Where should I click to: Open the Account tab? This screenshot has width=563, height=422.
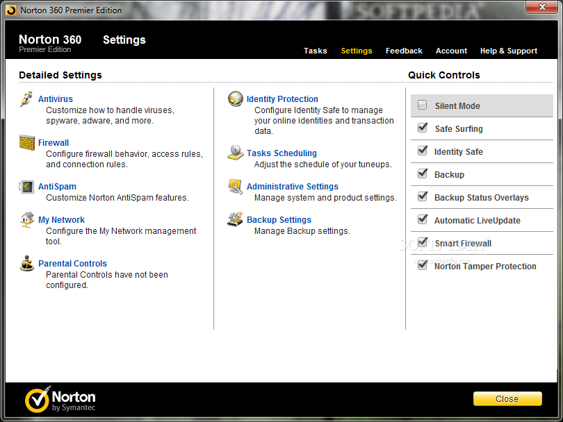coord(451,51)
